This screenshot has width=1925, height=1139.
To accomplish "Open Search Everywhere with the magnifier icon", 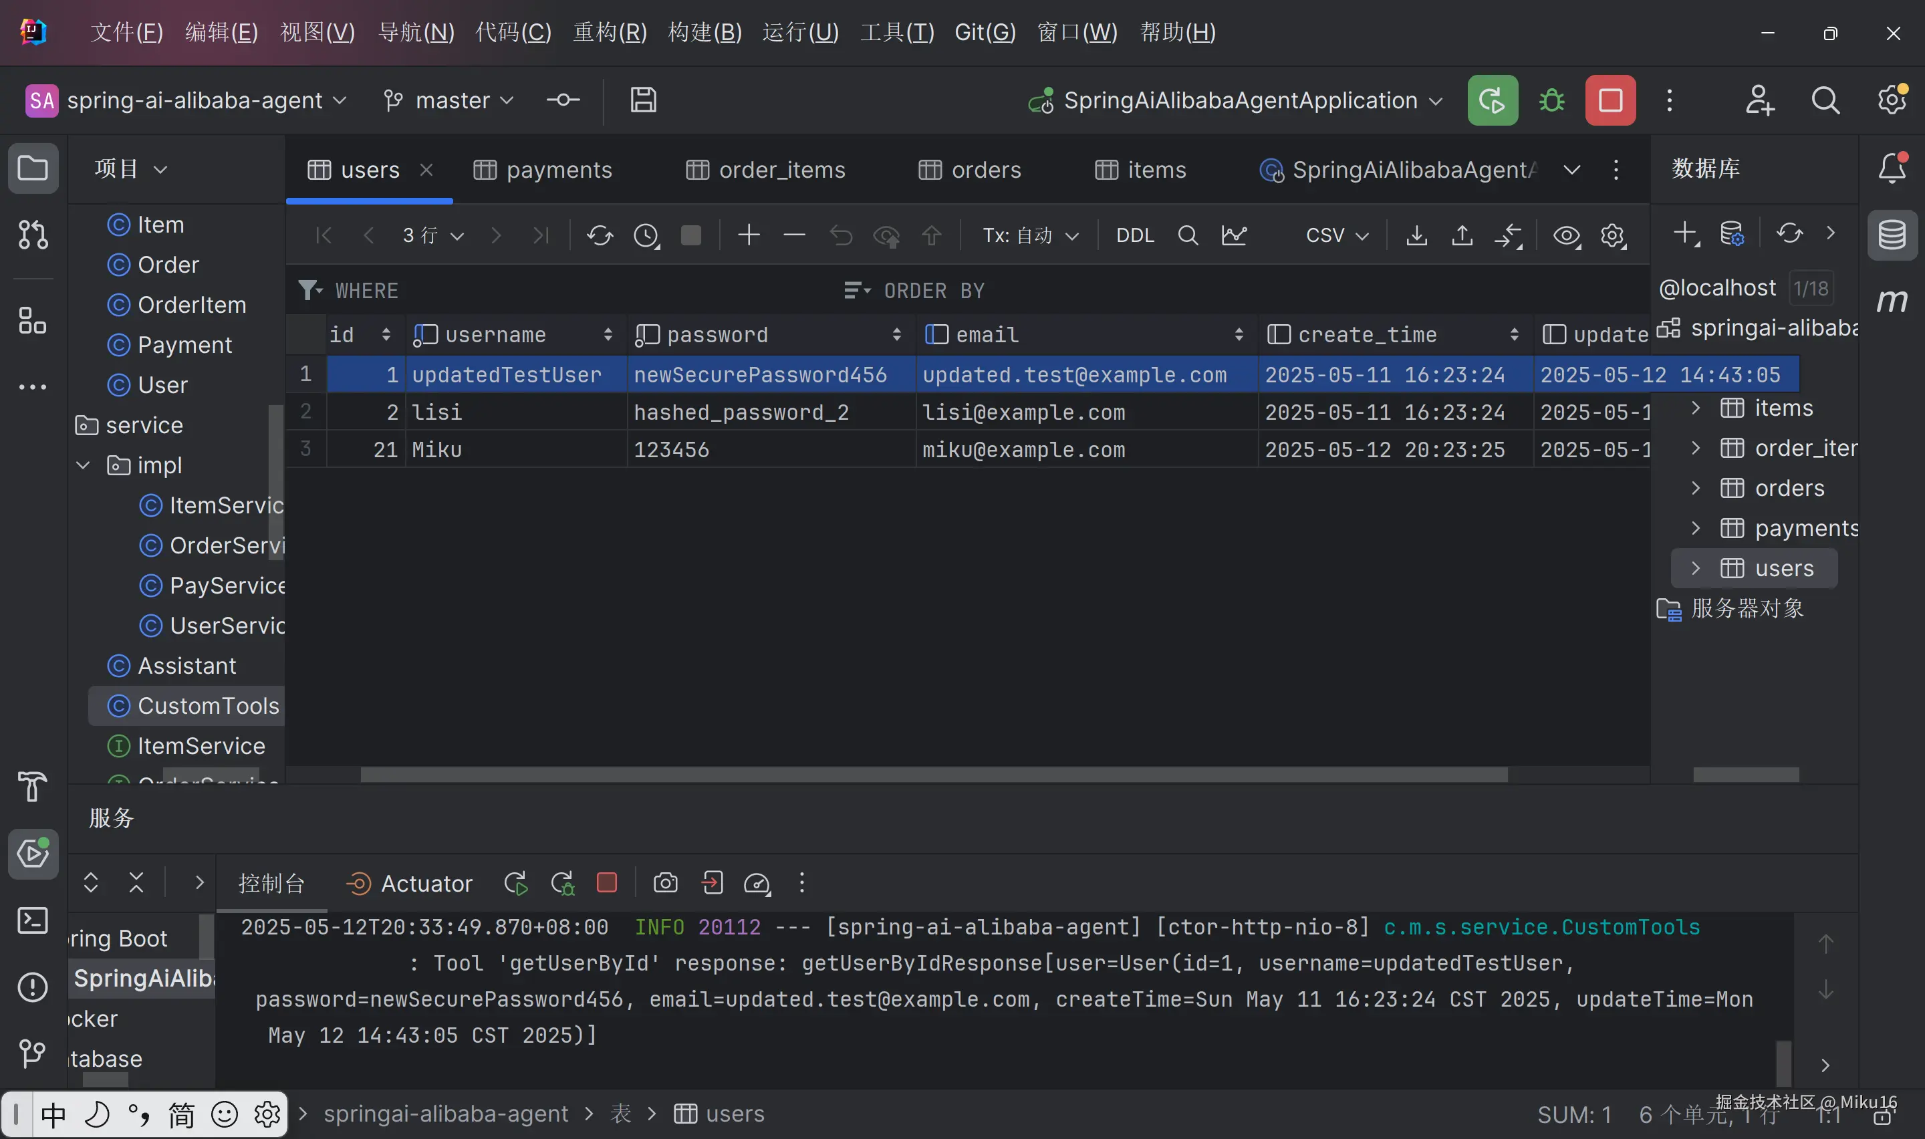I will pos(1826,100).
